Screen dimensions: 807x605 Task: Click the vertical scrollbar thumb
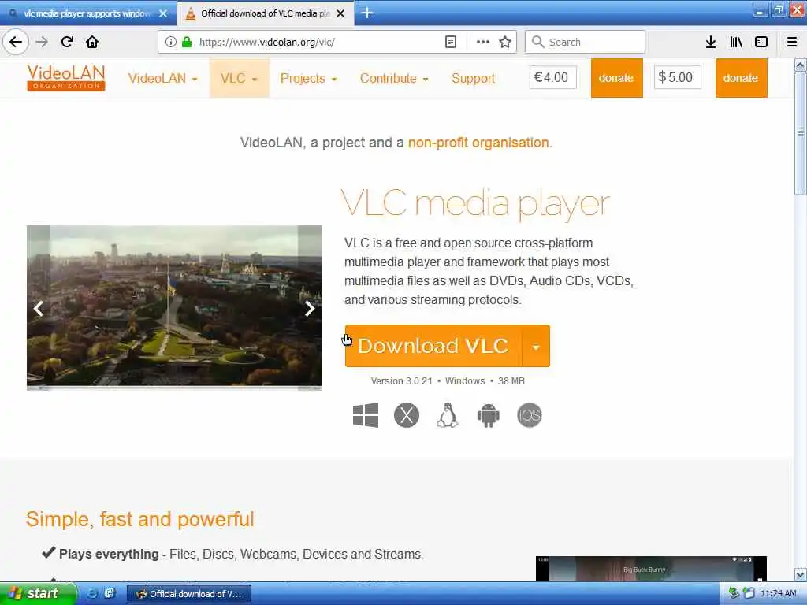pos(800,134)
